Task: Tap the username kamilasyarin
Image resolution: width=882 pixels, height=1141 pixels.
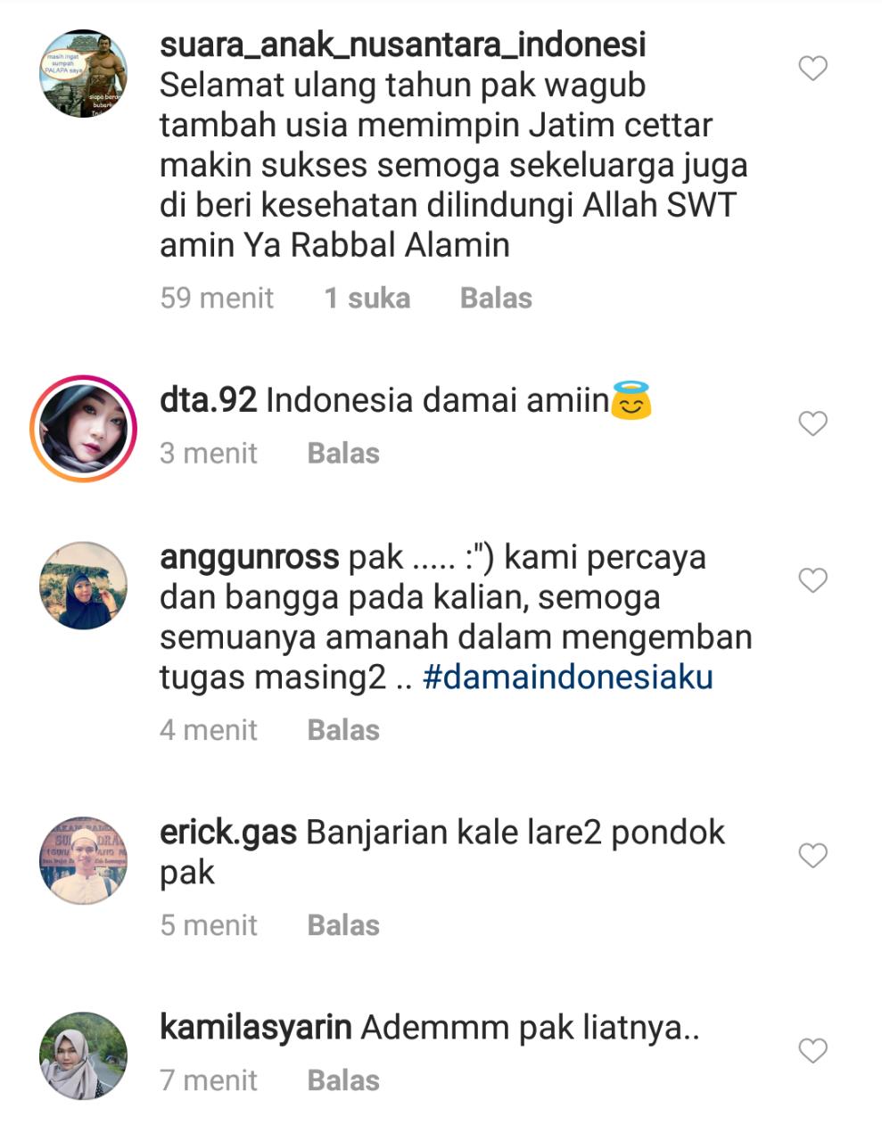Action: click(x=256, y=1028)
